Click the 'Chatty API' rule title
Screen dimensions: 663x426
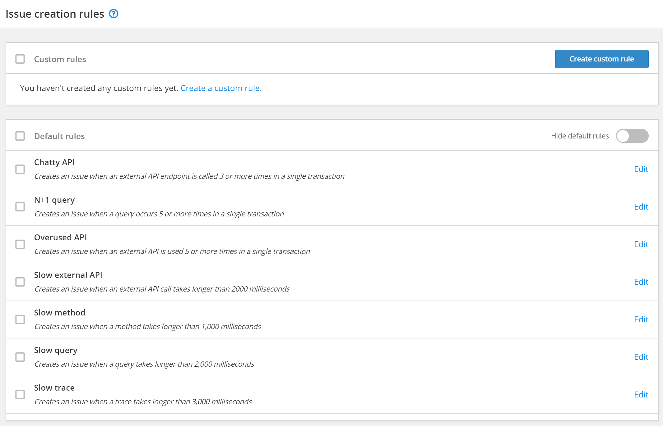[54, 162]
